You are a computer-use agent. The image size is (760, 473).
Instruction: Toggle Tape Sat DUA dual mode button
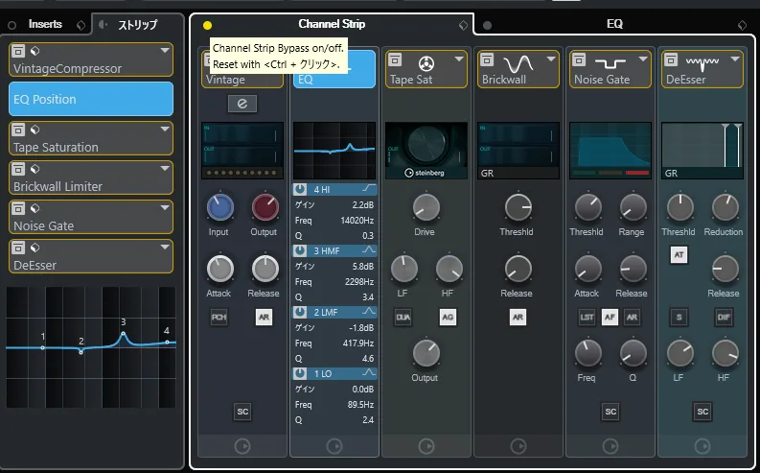403,317
